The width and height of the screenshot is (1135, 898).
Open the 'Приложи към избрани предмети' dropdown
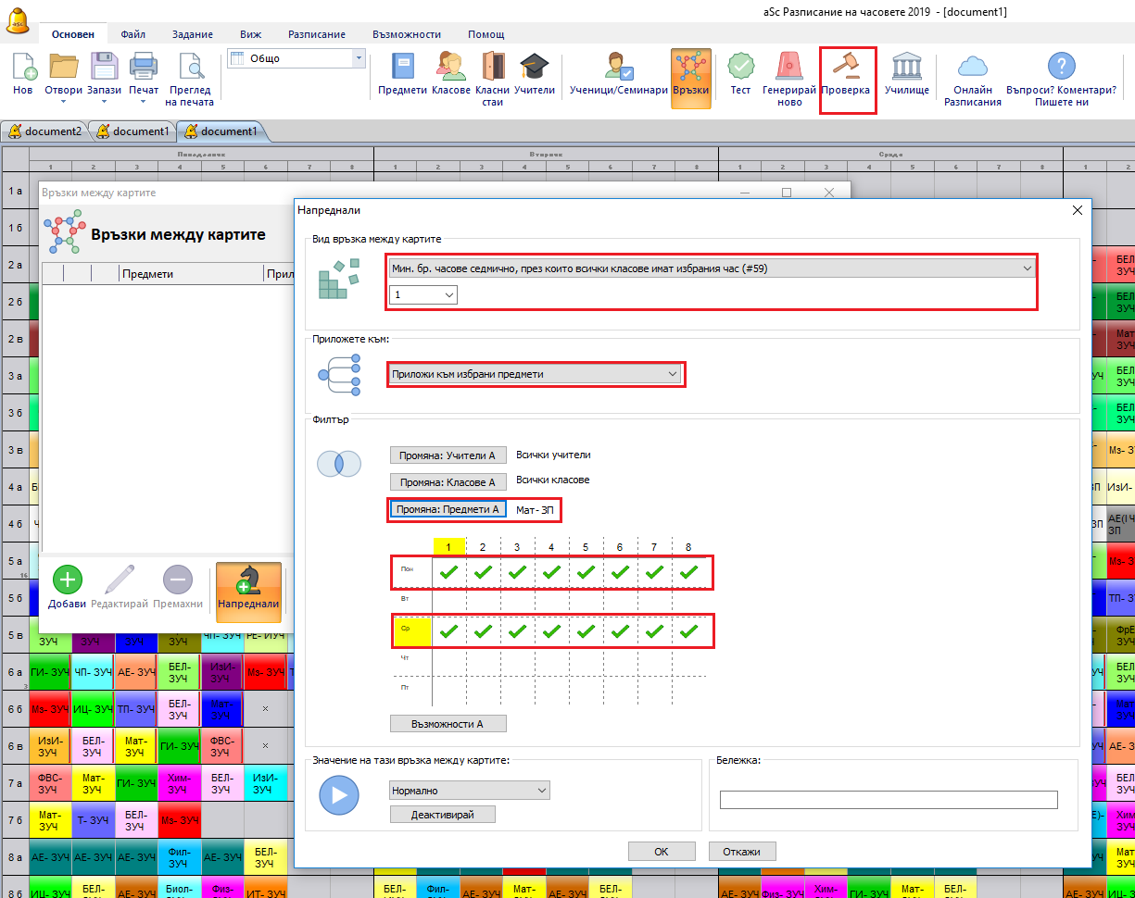pos(535,374)
